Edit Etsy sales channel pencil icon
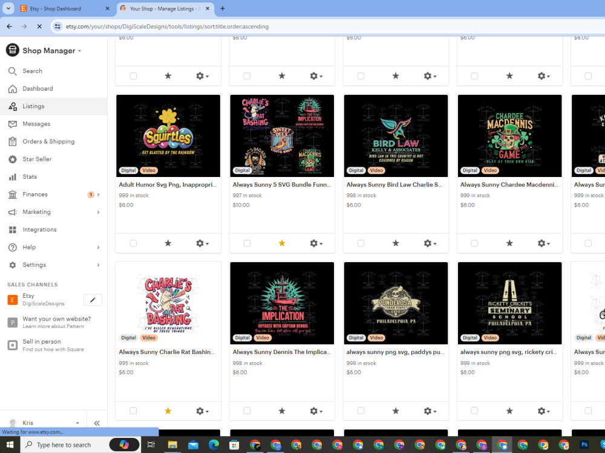 click(x=93, y=300)
